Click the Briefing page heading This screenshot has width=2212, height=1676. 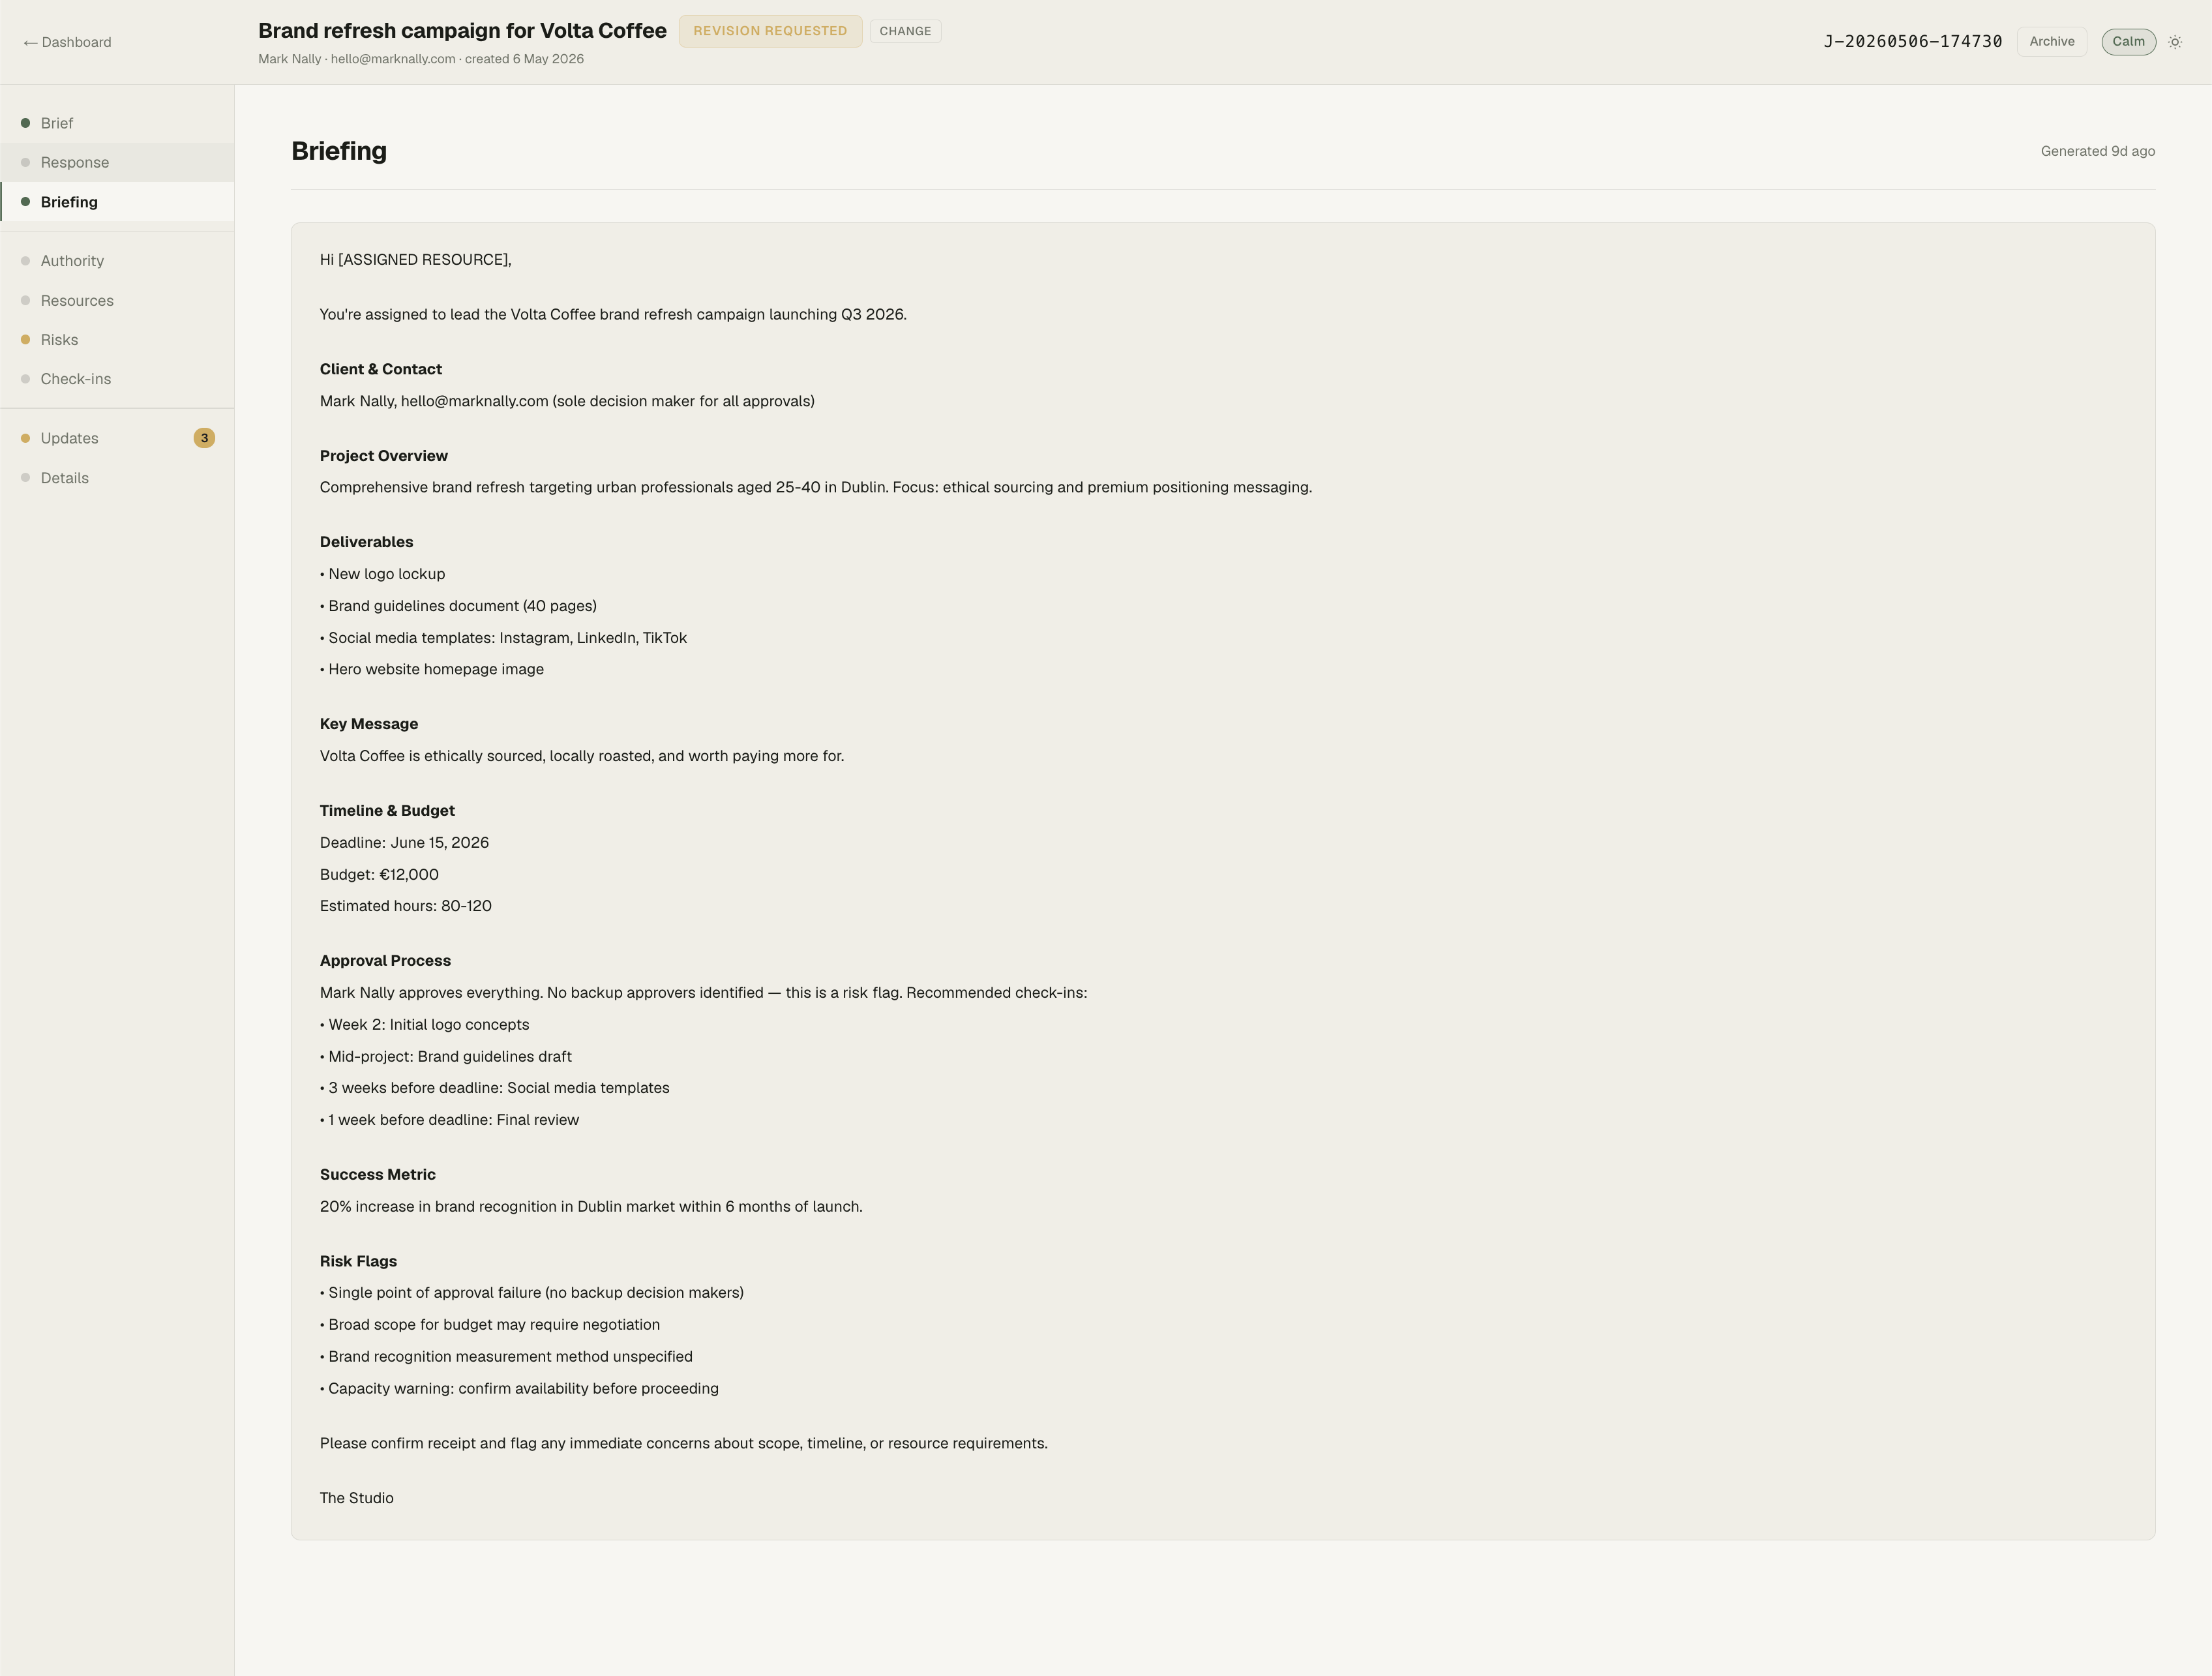pos(339,151)
